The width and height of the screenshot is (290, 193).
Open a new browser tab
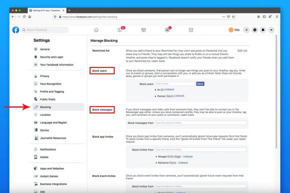[x=69, y=10]
